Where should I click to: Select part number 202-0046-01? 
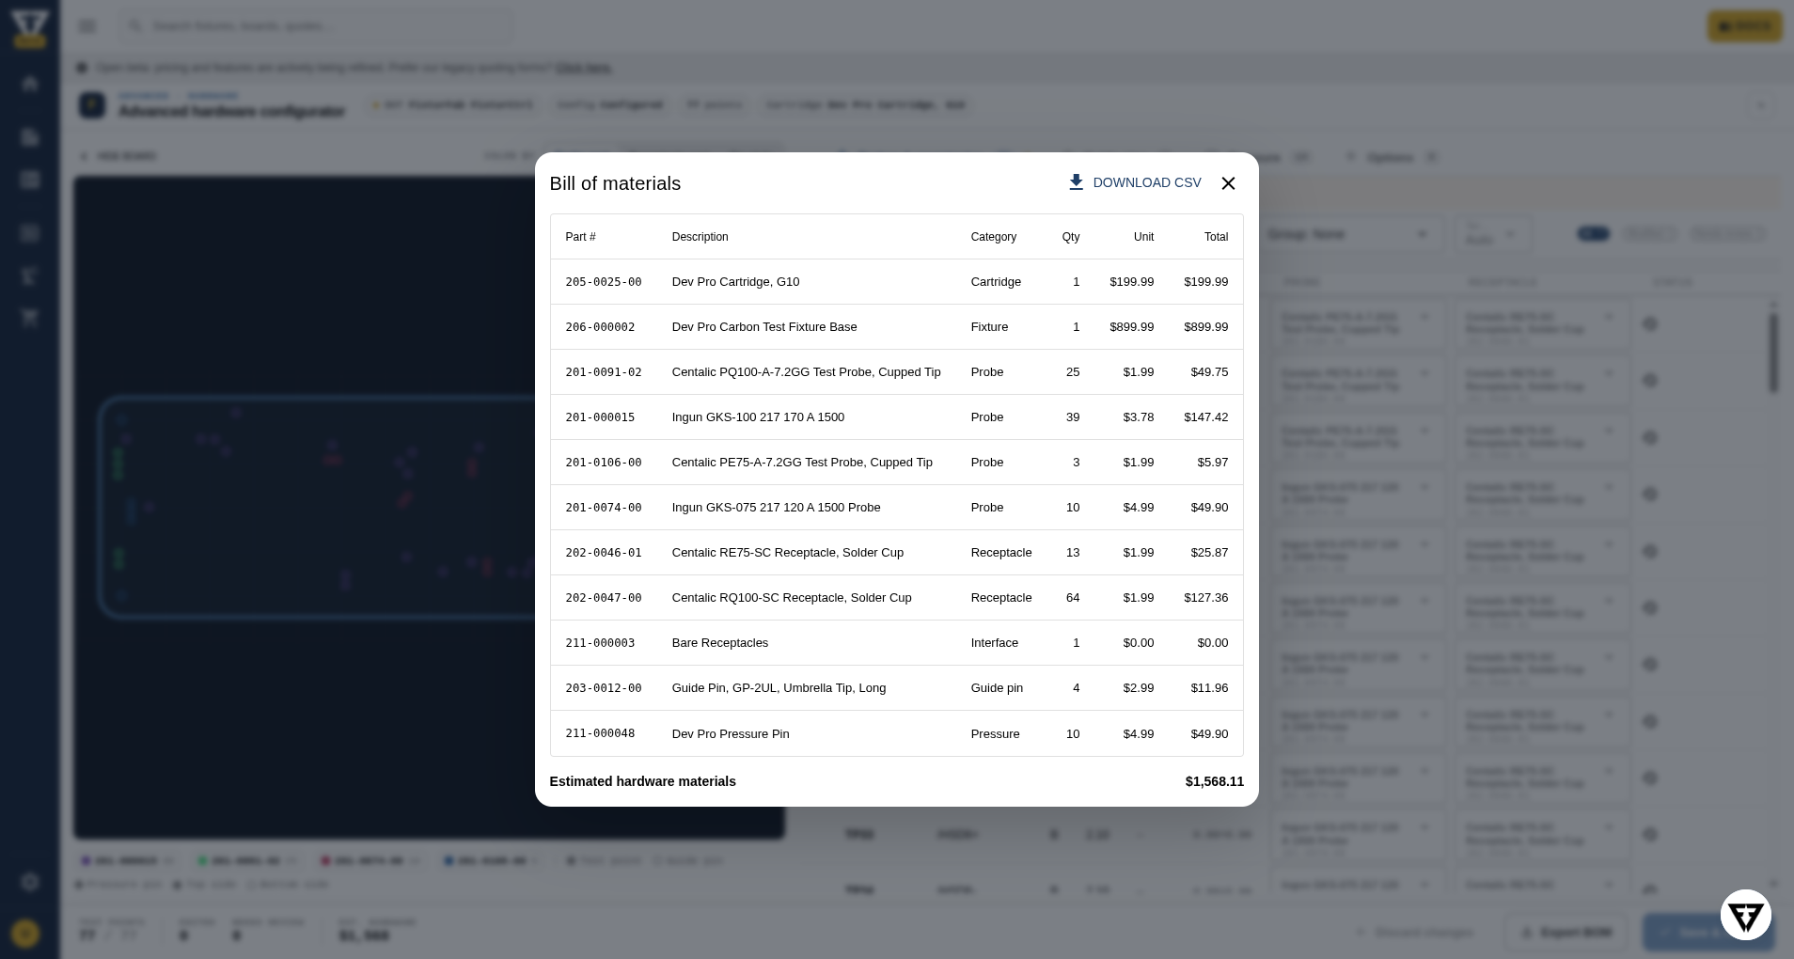pyautogui.click(x=604, y=553)
